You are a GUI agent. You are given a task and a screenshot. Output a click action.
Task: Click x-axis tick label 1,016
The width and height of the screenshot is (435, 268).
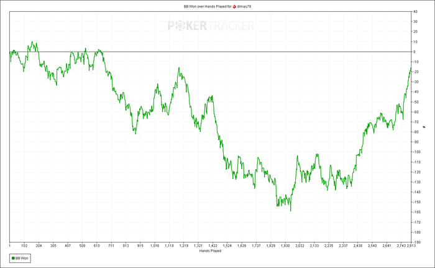[x=155, y=246]
